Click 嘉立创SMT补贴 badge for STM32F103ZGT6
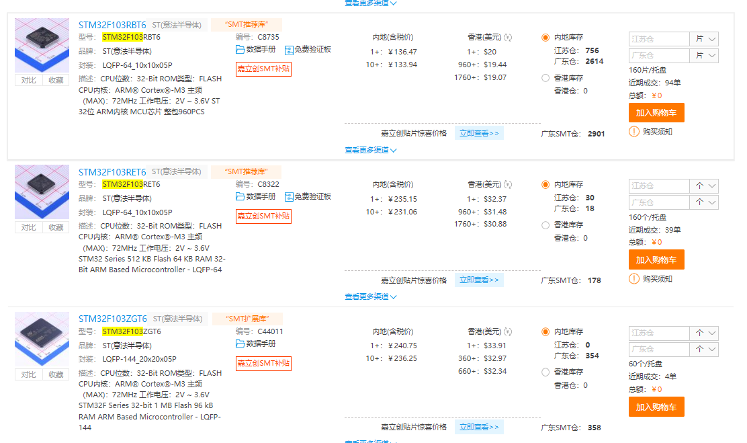747x443 pixels. [263, 364]
